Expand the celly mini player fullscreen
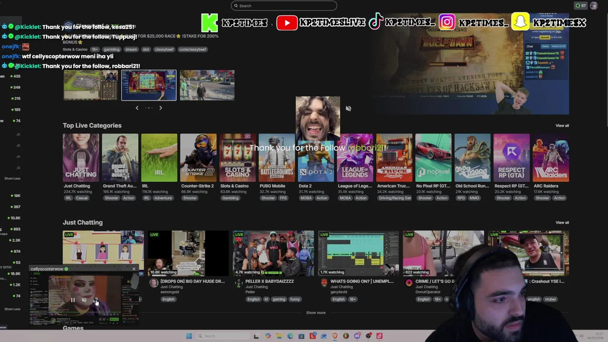 pyautogui.click(x=95, y=300)
